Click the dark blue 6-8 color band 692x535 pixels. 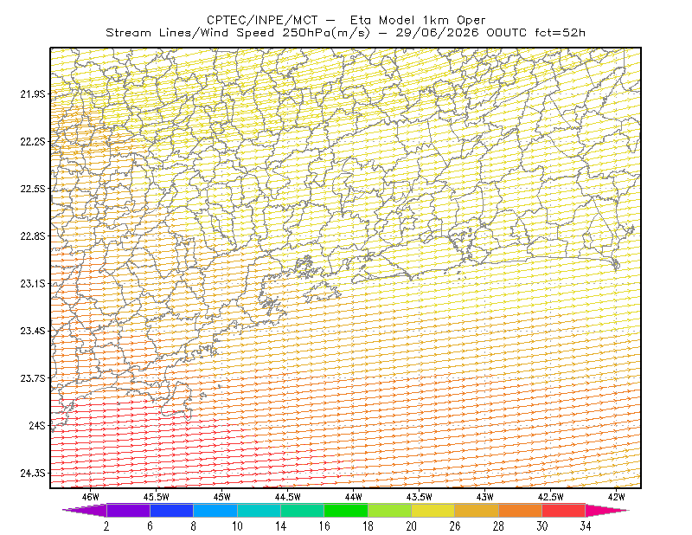(171, 510)
